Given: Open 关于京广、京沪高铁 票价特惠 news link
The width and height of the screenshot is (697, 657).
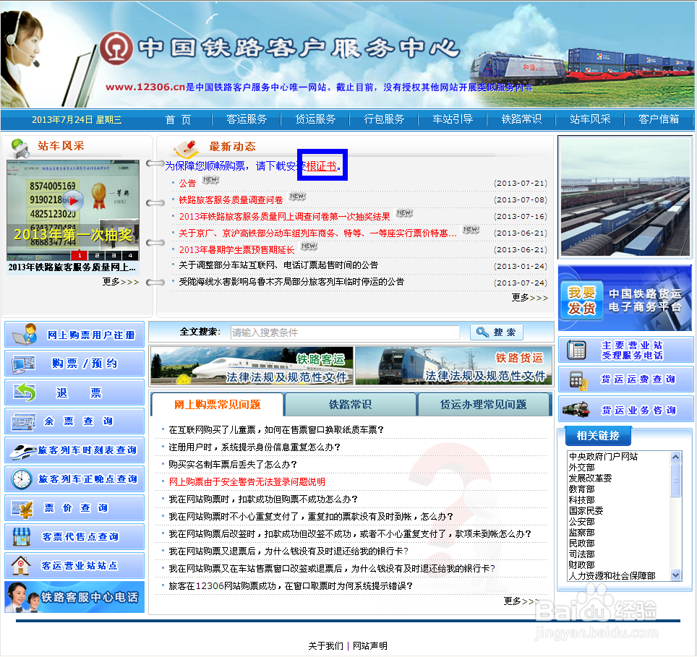Looking at the screenshot, I should point(317,233).
